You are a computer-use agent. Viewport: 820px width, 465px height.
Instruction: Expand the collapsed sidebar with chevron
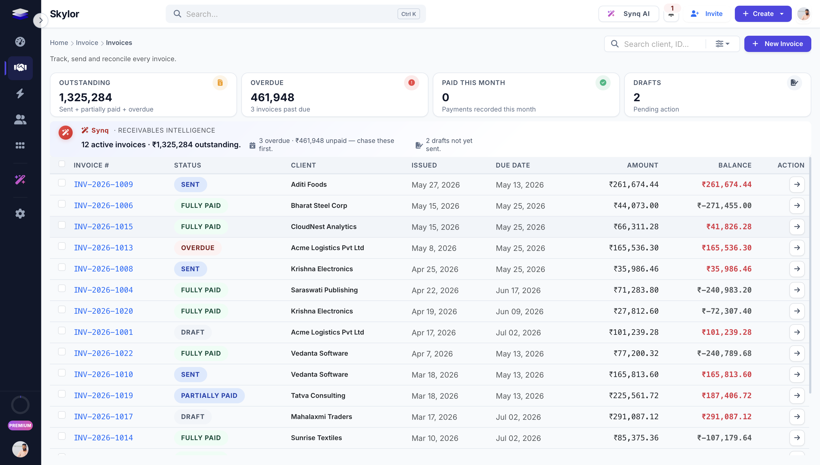[x=41, y=21]
